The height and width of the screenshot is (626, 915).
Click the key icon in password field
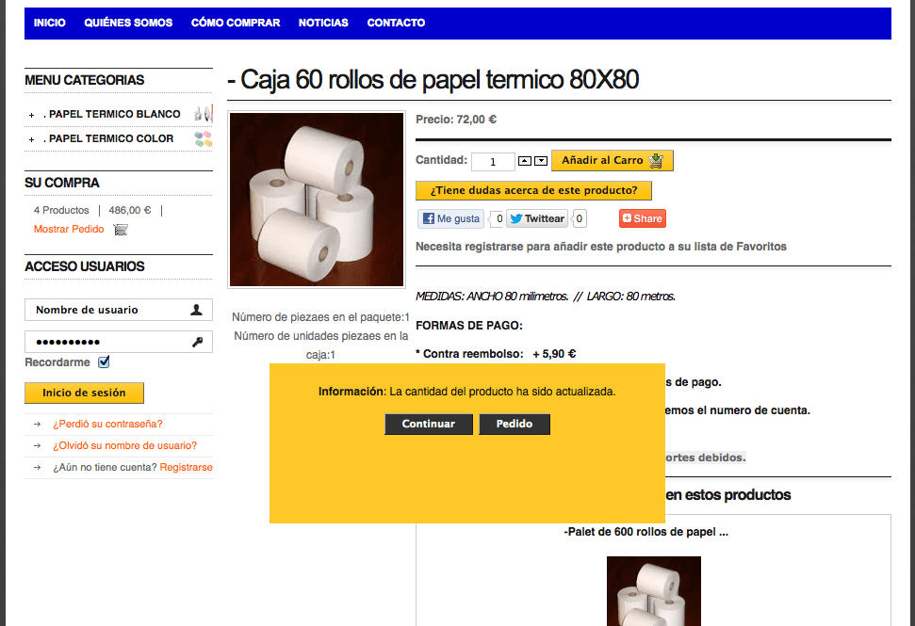pos(197,342)
